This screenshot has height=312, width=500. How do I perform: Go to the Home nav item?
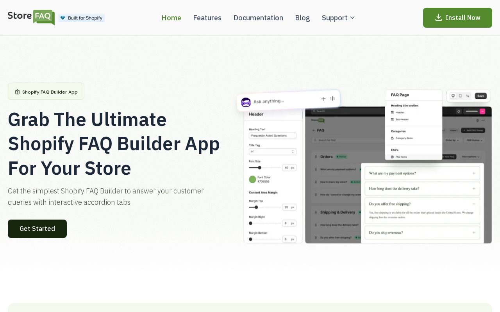pyautogui.click(x=171, y=18)
